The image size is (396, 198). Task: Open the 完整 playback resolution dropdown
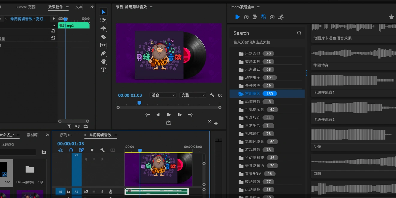193,95
